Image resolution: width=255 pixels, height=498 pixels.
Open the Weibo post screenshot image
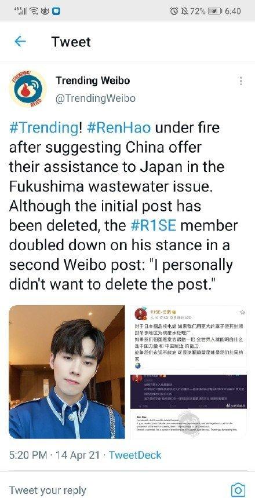click(188, 372)
